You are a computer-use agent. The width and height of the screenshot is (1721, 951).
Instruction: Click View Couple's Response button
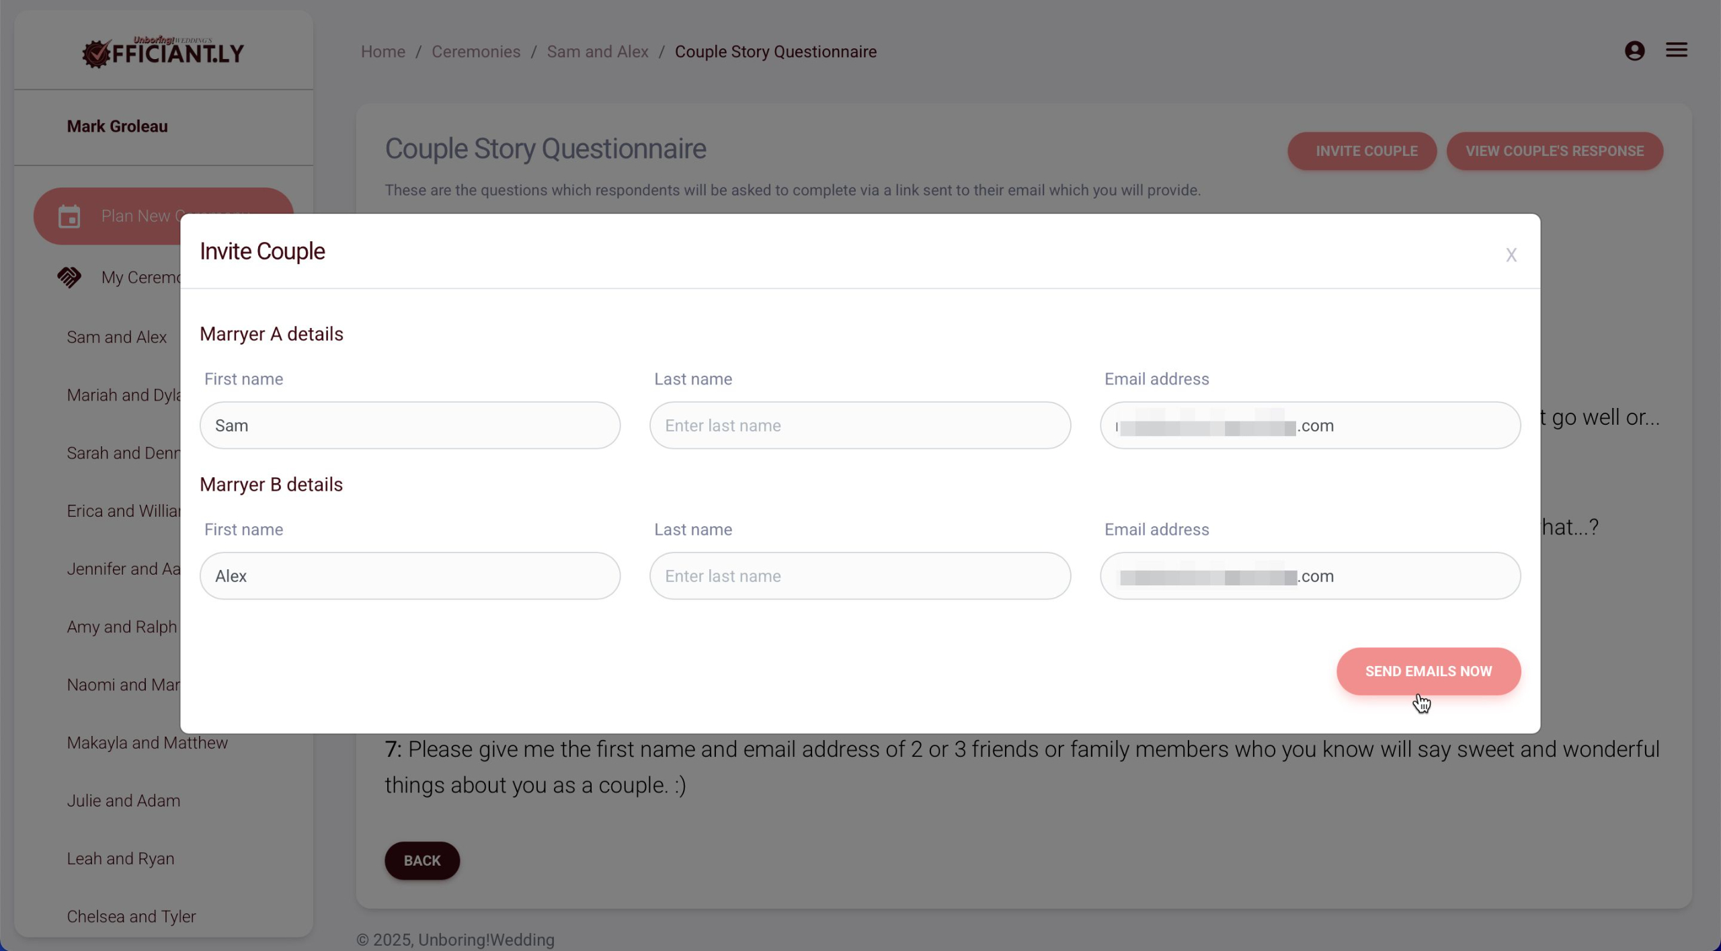click(1554, 151)
